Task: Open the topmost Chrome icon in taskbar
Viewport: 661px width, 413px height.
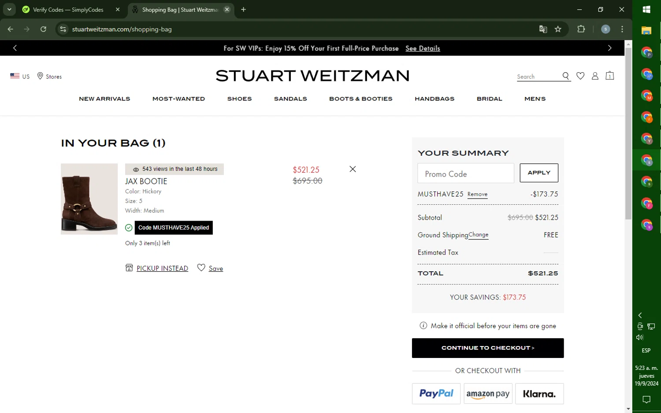Action: [x=646, y=52]
